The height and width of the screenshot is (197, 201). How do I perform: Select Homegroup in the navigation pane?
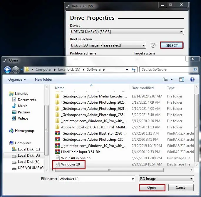pos(24,131)
